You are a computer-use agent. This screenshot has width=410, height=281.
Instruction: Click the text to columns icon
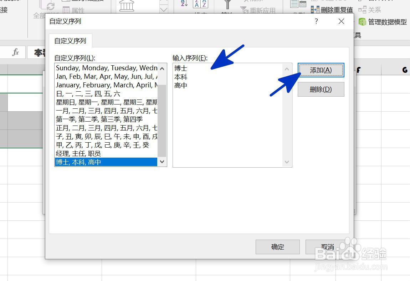[x=298, y=4]
